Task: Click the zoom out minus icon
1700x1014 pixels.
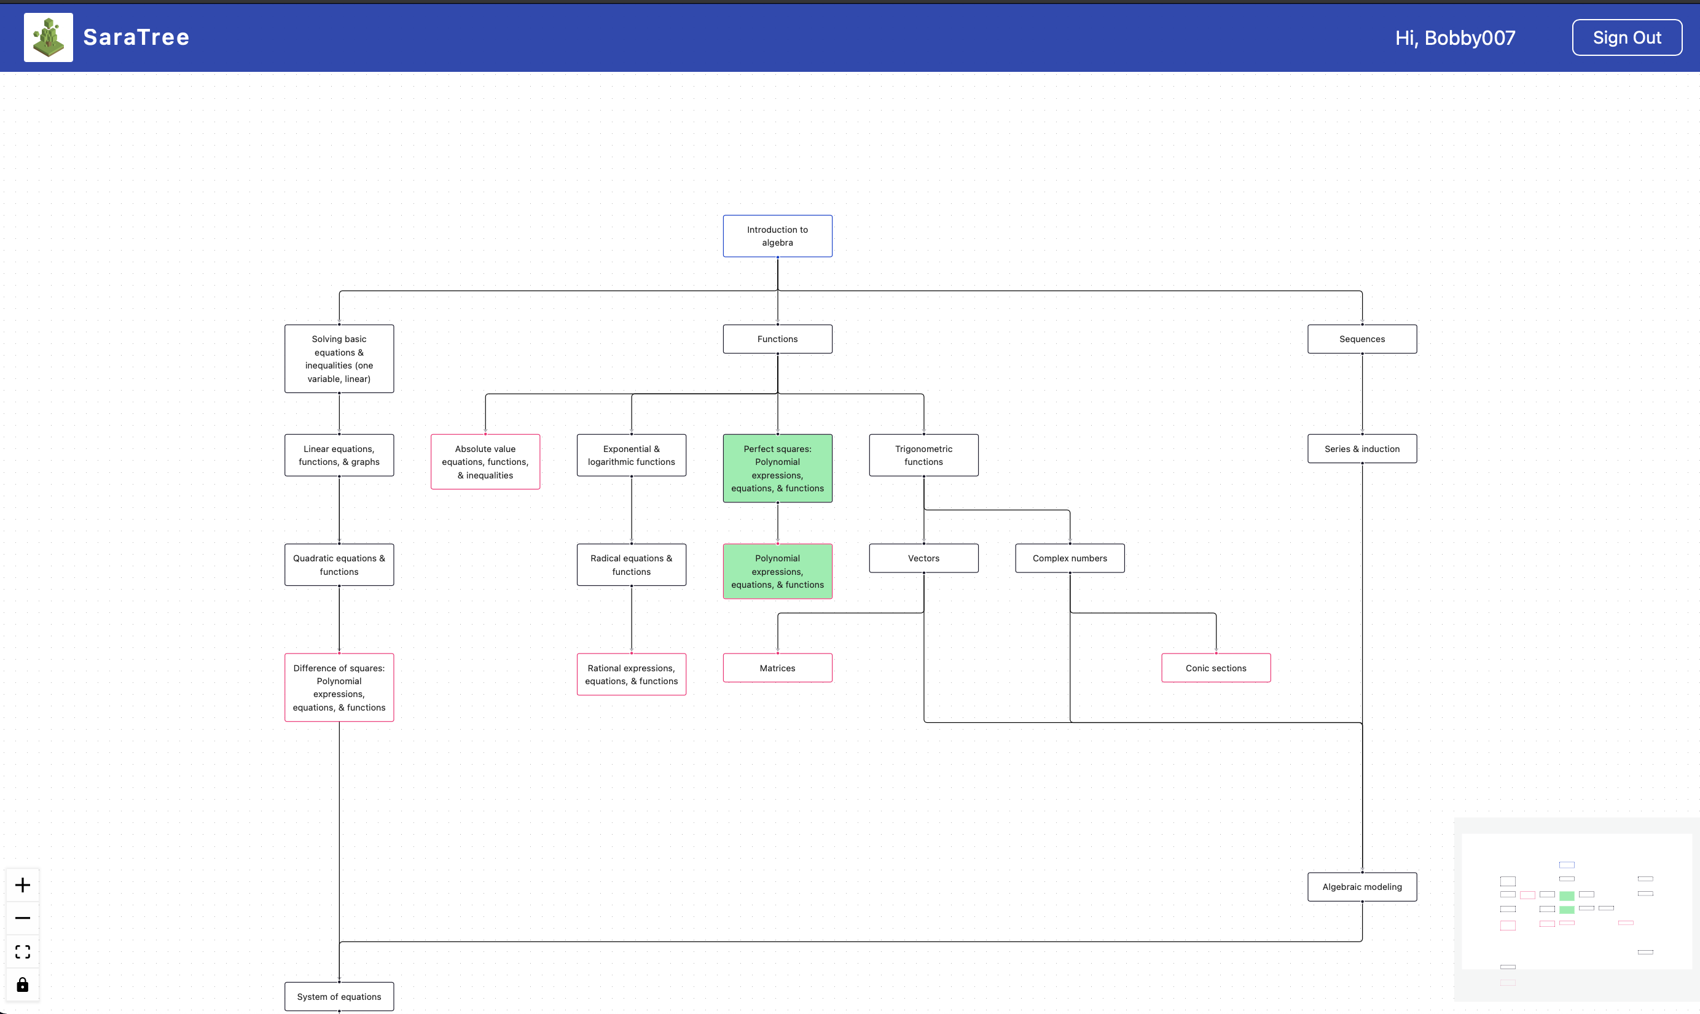Action: [23, 918]
